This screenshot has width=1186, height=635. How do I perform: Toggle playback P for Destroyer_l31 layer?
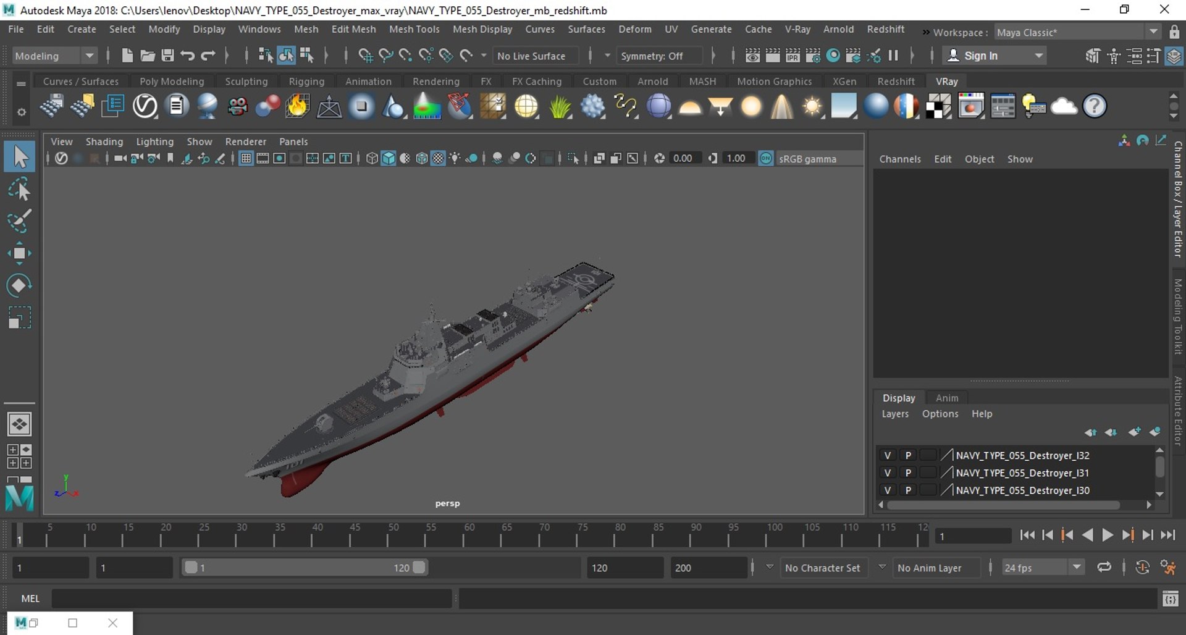908,473
